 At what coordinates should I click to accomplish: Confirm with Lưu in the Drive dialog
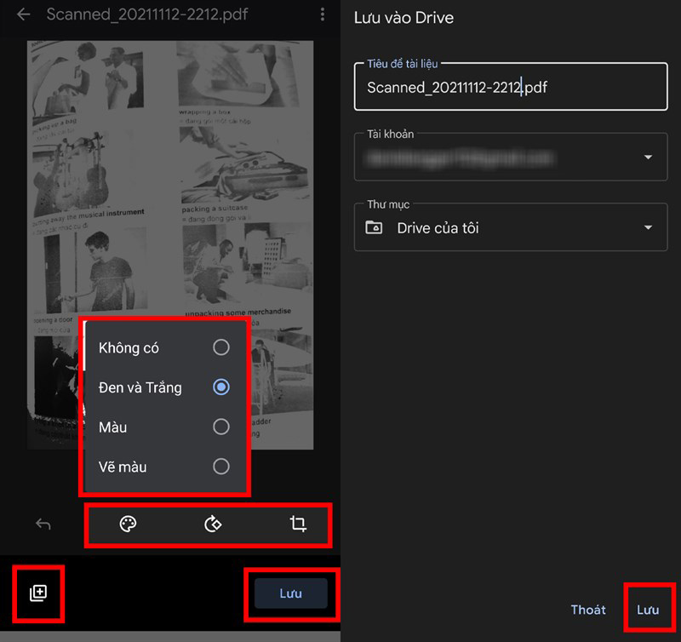click(x=649, y=610)
